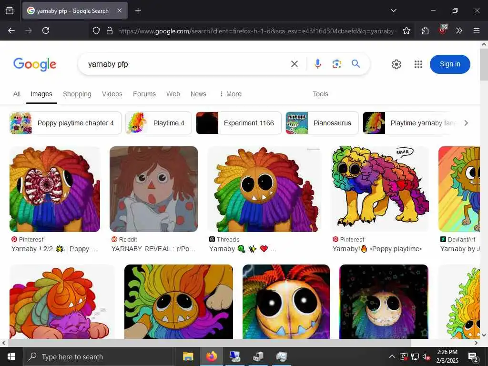Select the Experiment 1166 suggestion chip
488x366 pixels.
[239, 123]
